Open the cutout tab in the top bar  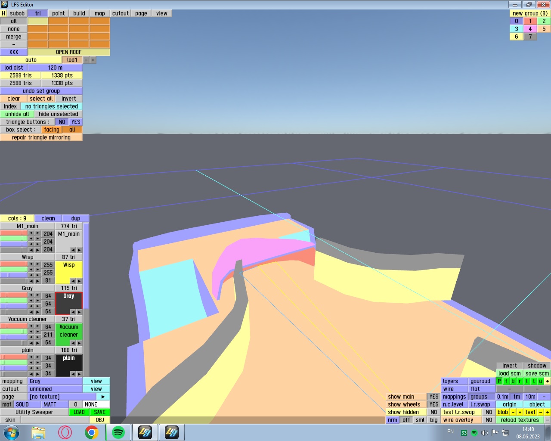(x=121, y=13)
